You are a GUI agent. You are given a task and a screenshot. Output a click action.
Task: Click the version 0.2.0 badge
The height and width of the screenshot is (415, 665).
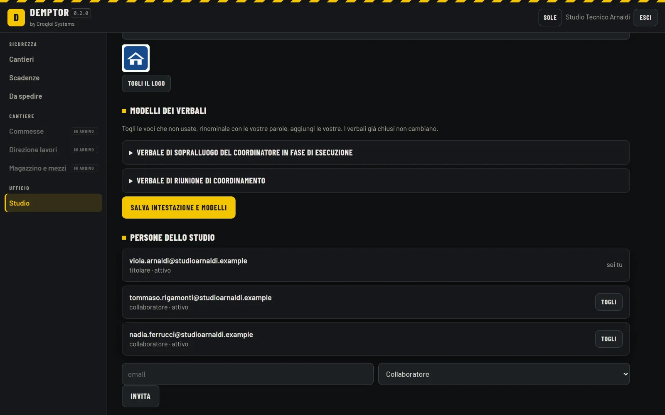(x=81, y=13)
